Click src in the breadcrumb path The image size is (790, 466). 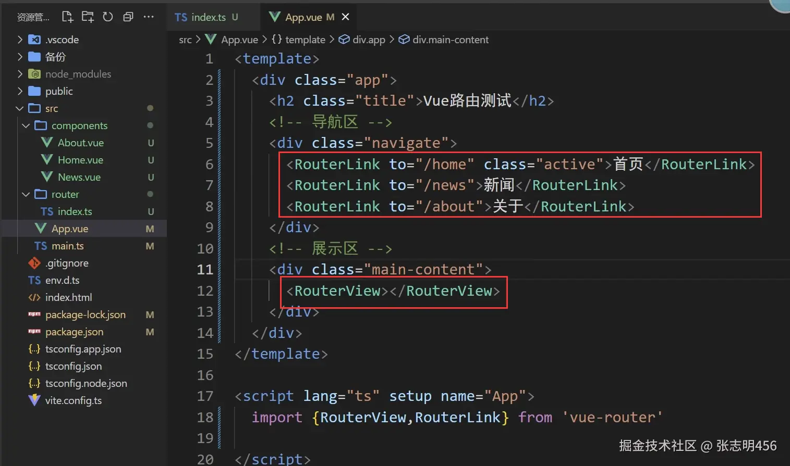tap(185, 40)
